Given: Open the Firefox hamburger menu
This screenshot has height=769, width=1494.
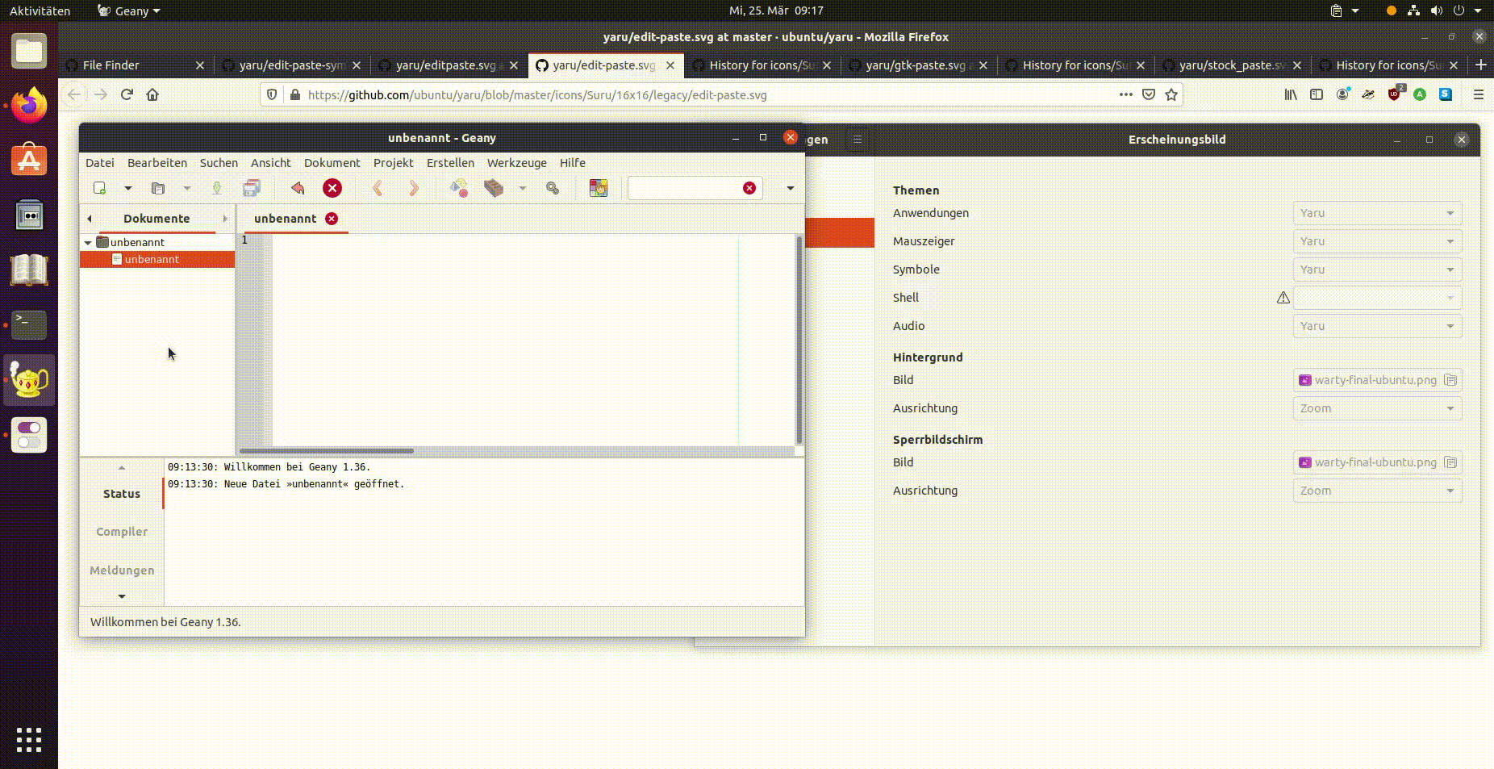Looking at the screenshot, I should [1478, 94].
